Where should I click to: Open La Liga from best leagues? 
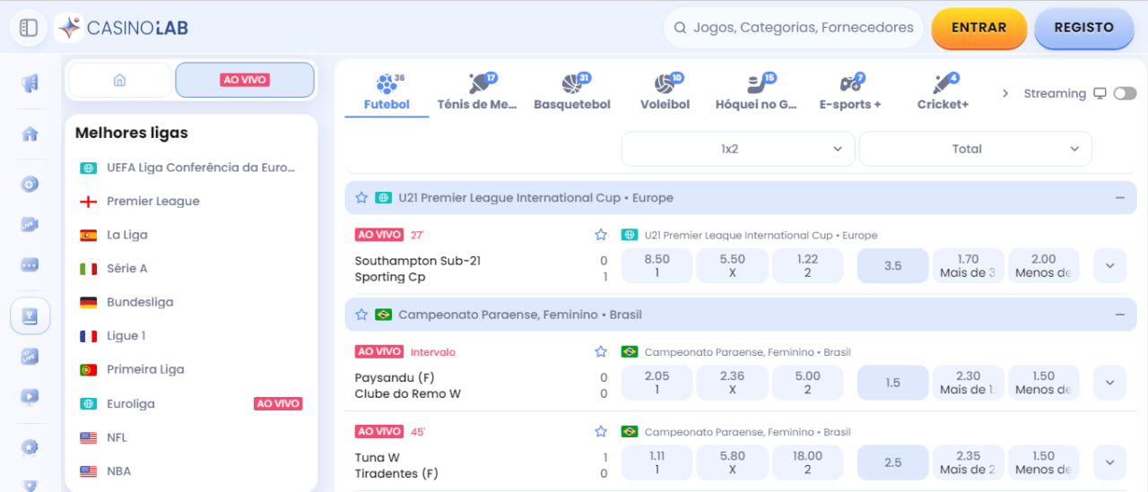126,235
